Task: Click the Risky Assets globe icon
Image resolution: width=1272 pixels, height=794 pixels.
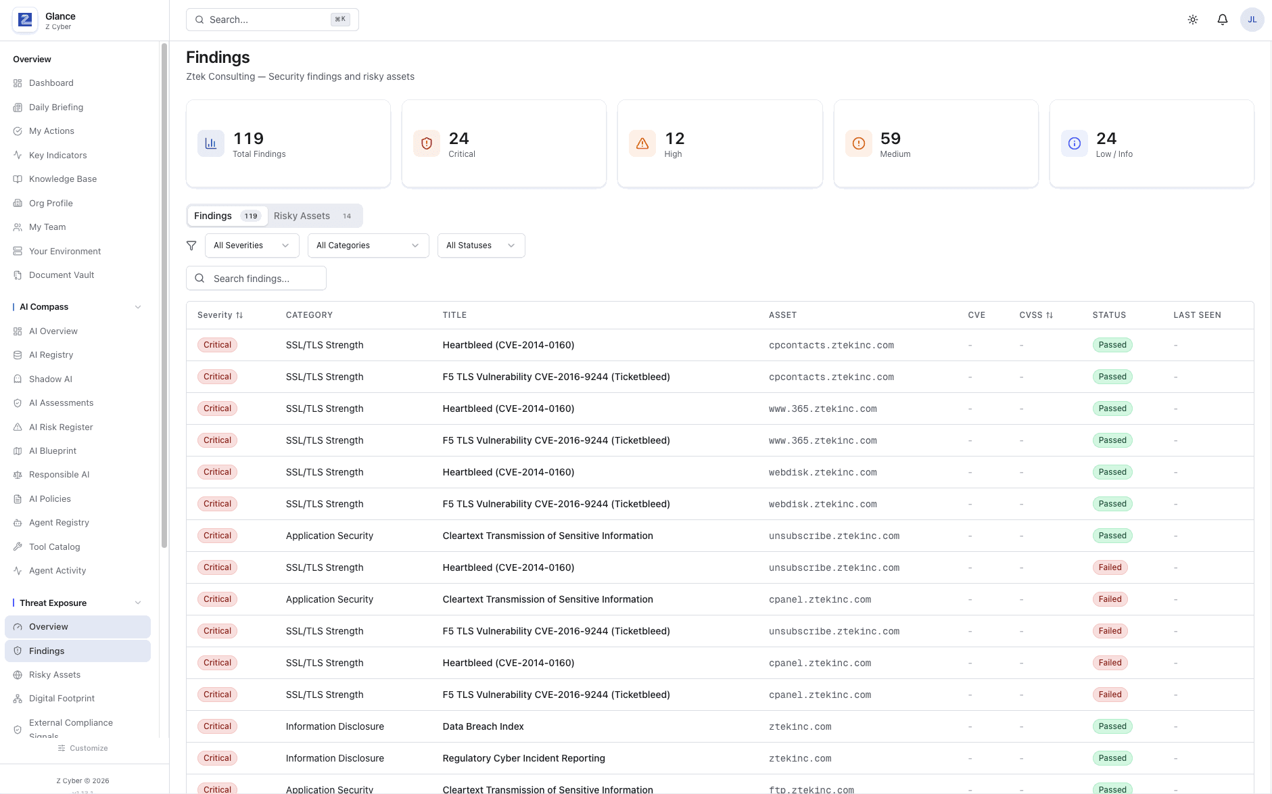Action: pos(18,675)
